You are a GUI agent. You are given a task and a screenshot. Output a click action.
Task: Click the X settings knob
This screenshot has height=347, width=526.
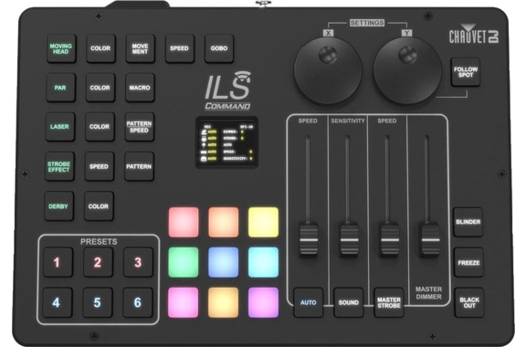pos(328,70)
